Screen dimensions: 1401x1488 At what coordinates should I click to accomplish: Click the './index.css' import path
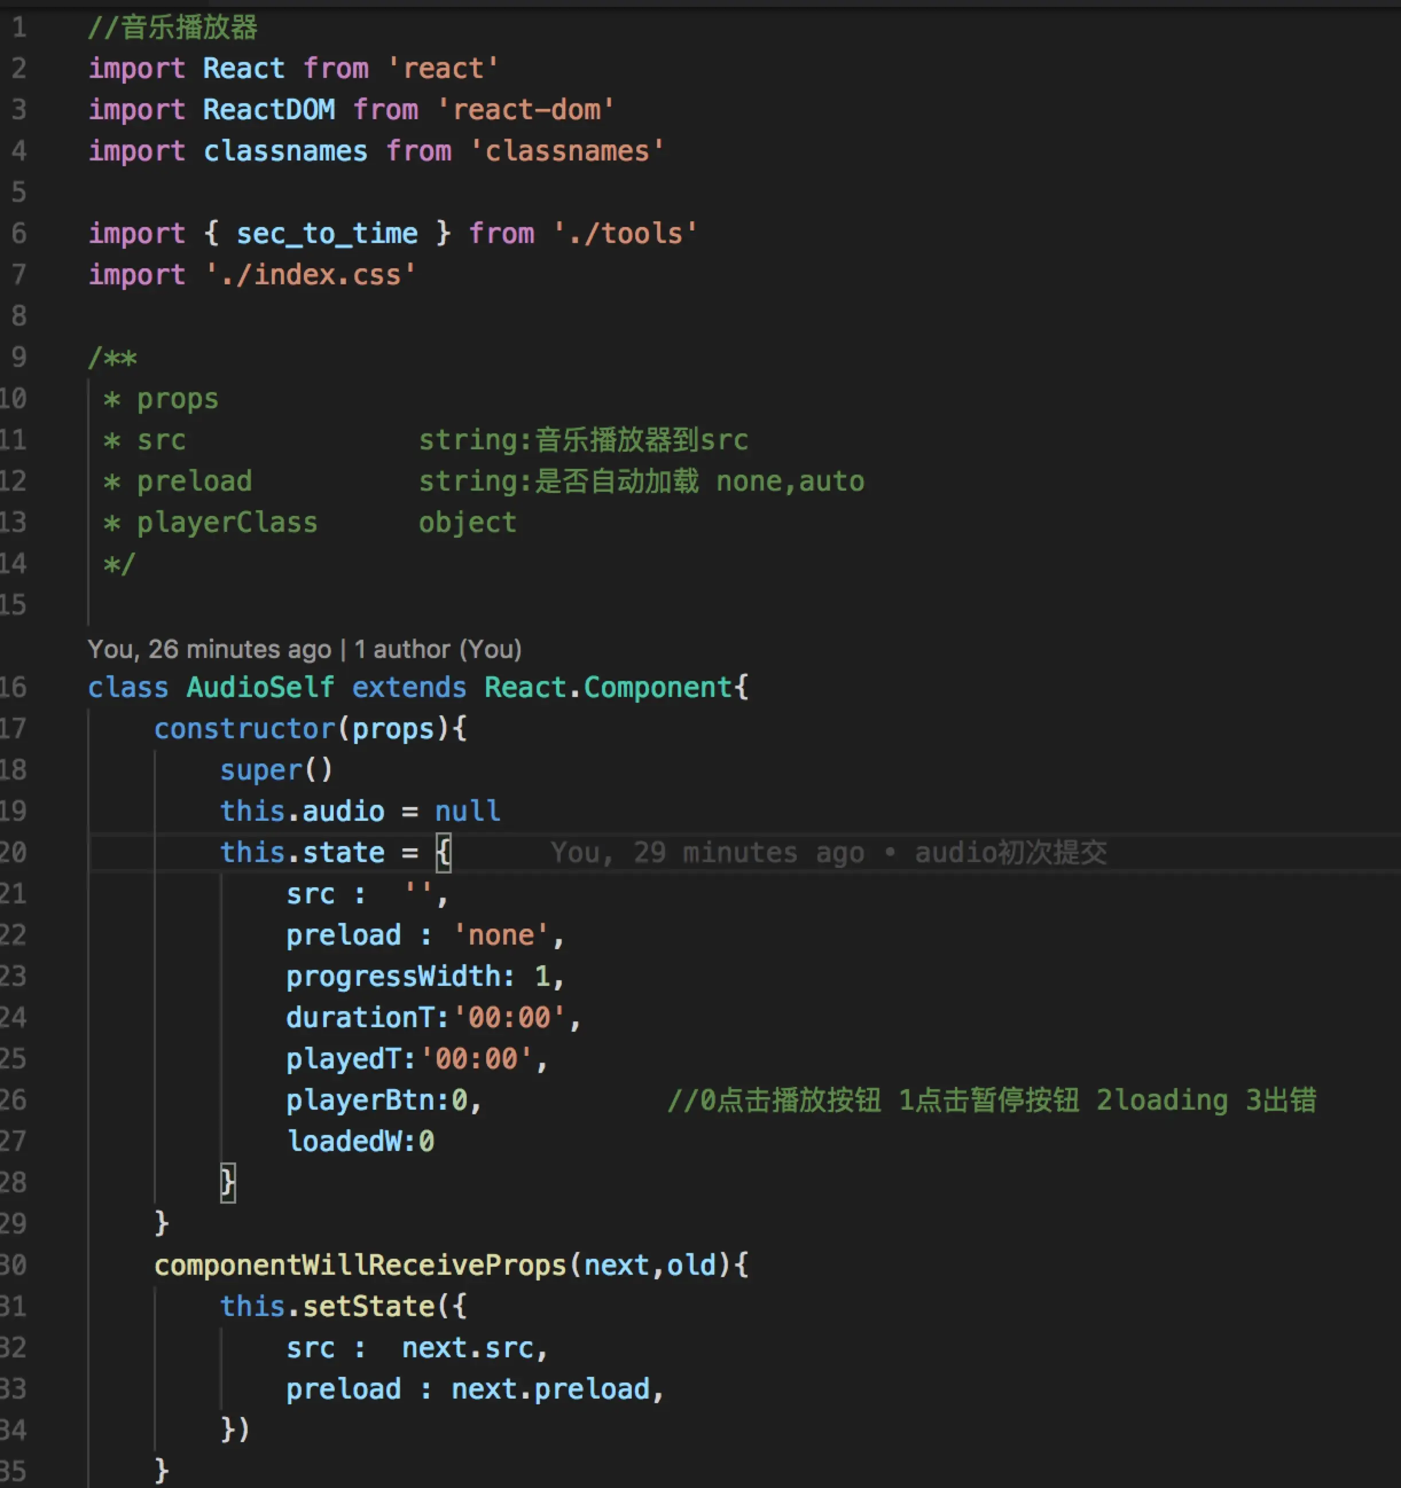(x=310, y=275)
